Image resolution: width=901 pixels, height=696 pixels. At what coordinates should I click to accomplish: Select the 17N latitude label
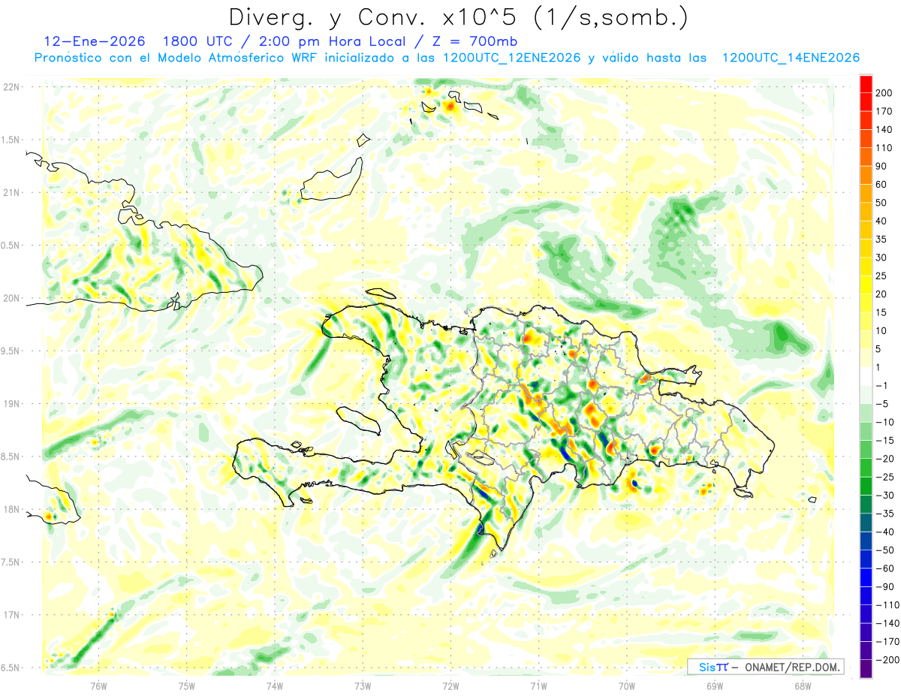[x=12, y=615]
